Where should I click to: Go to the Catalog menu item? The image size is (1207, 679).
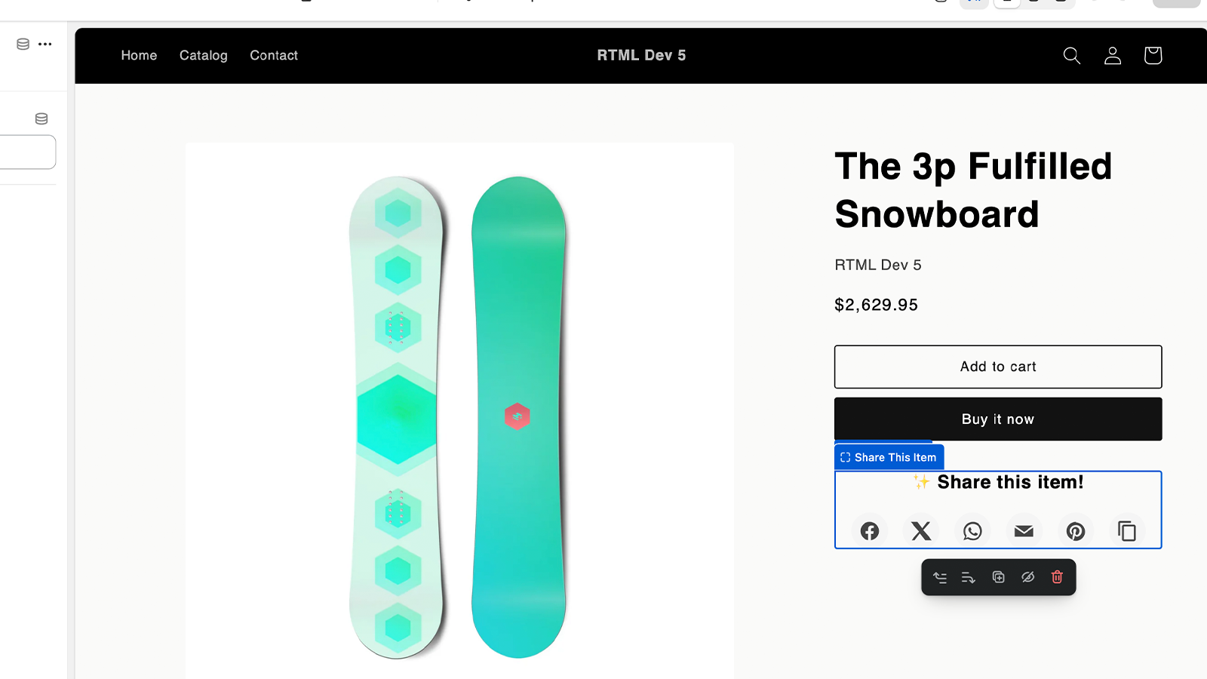pyautogui.click(x=203, y=56)
